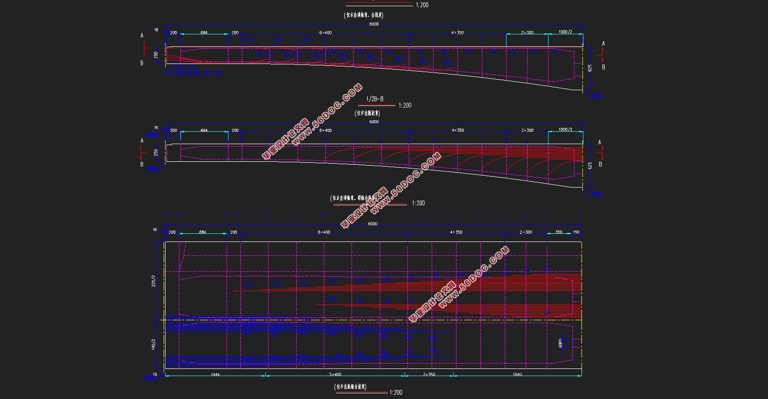This screenshot has width=768, height=399.
Task: Click the 1:200 scale beside 1/2B-B title
Action: 405,105
